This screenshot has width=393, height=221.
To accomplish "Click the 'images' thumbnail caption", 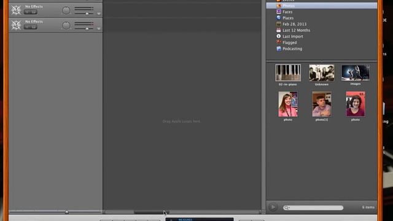I will coord(356,84).
